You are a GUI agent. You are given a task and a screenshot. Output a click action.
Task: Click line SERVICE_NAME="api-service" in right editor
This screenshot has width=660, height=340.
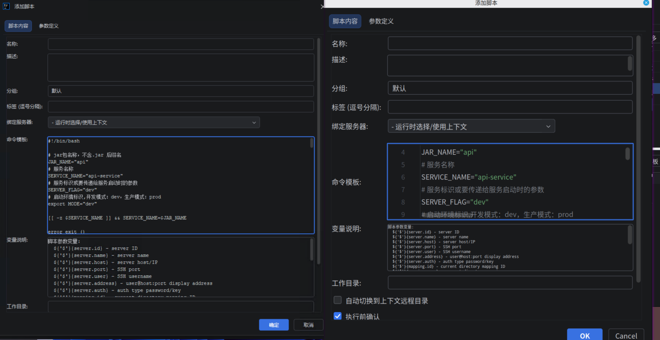(x=469, y=177)
